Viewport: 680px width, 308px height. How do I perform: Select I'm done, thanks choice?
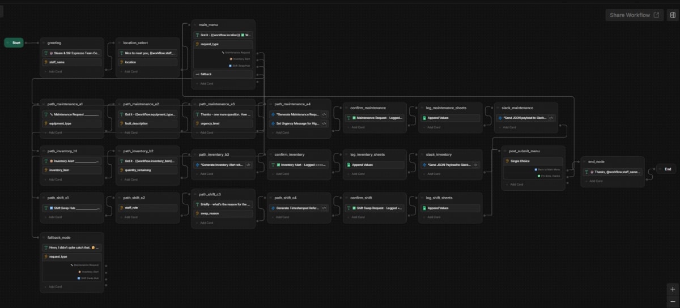point(550,176)
